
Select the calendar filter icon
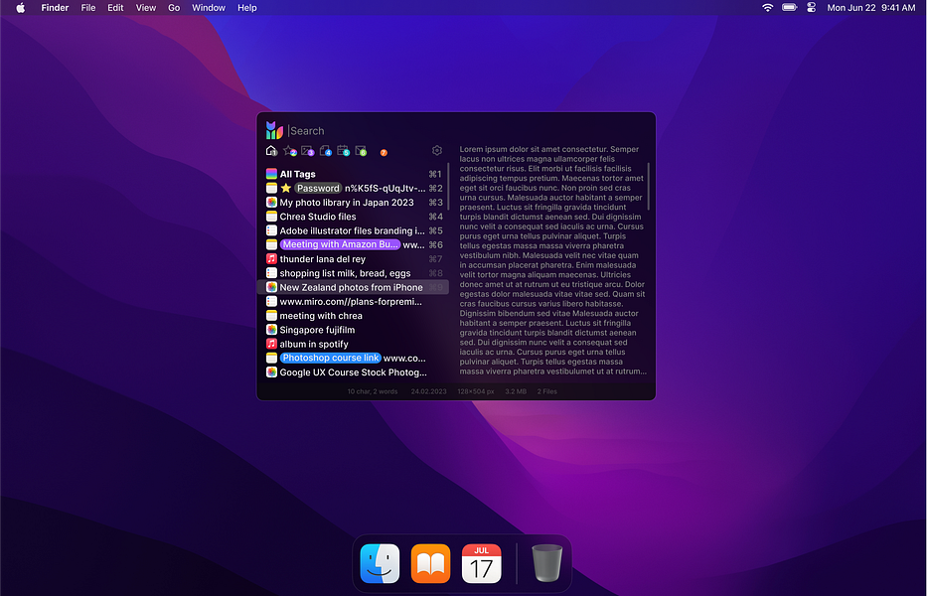pos(343,151)
